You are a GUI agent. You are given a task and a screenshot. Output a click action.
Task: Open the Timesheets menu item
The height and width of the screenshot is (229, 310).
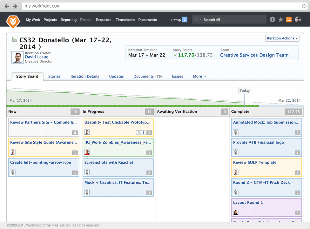coord(125,20)
